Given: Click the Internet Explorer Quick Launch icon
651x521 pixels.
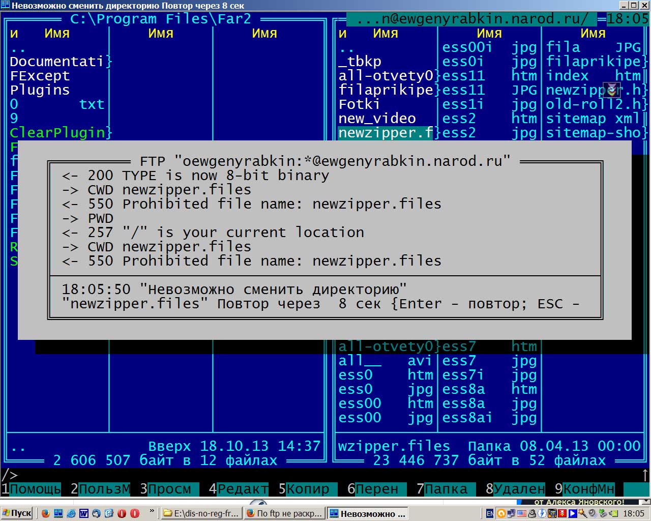Looking at the screenshot, I should coord(71,513).
